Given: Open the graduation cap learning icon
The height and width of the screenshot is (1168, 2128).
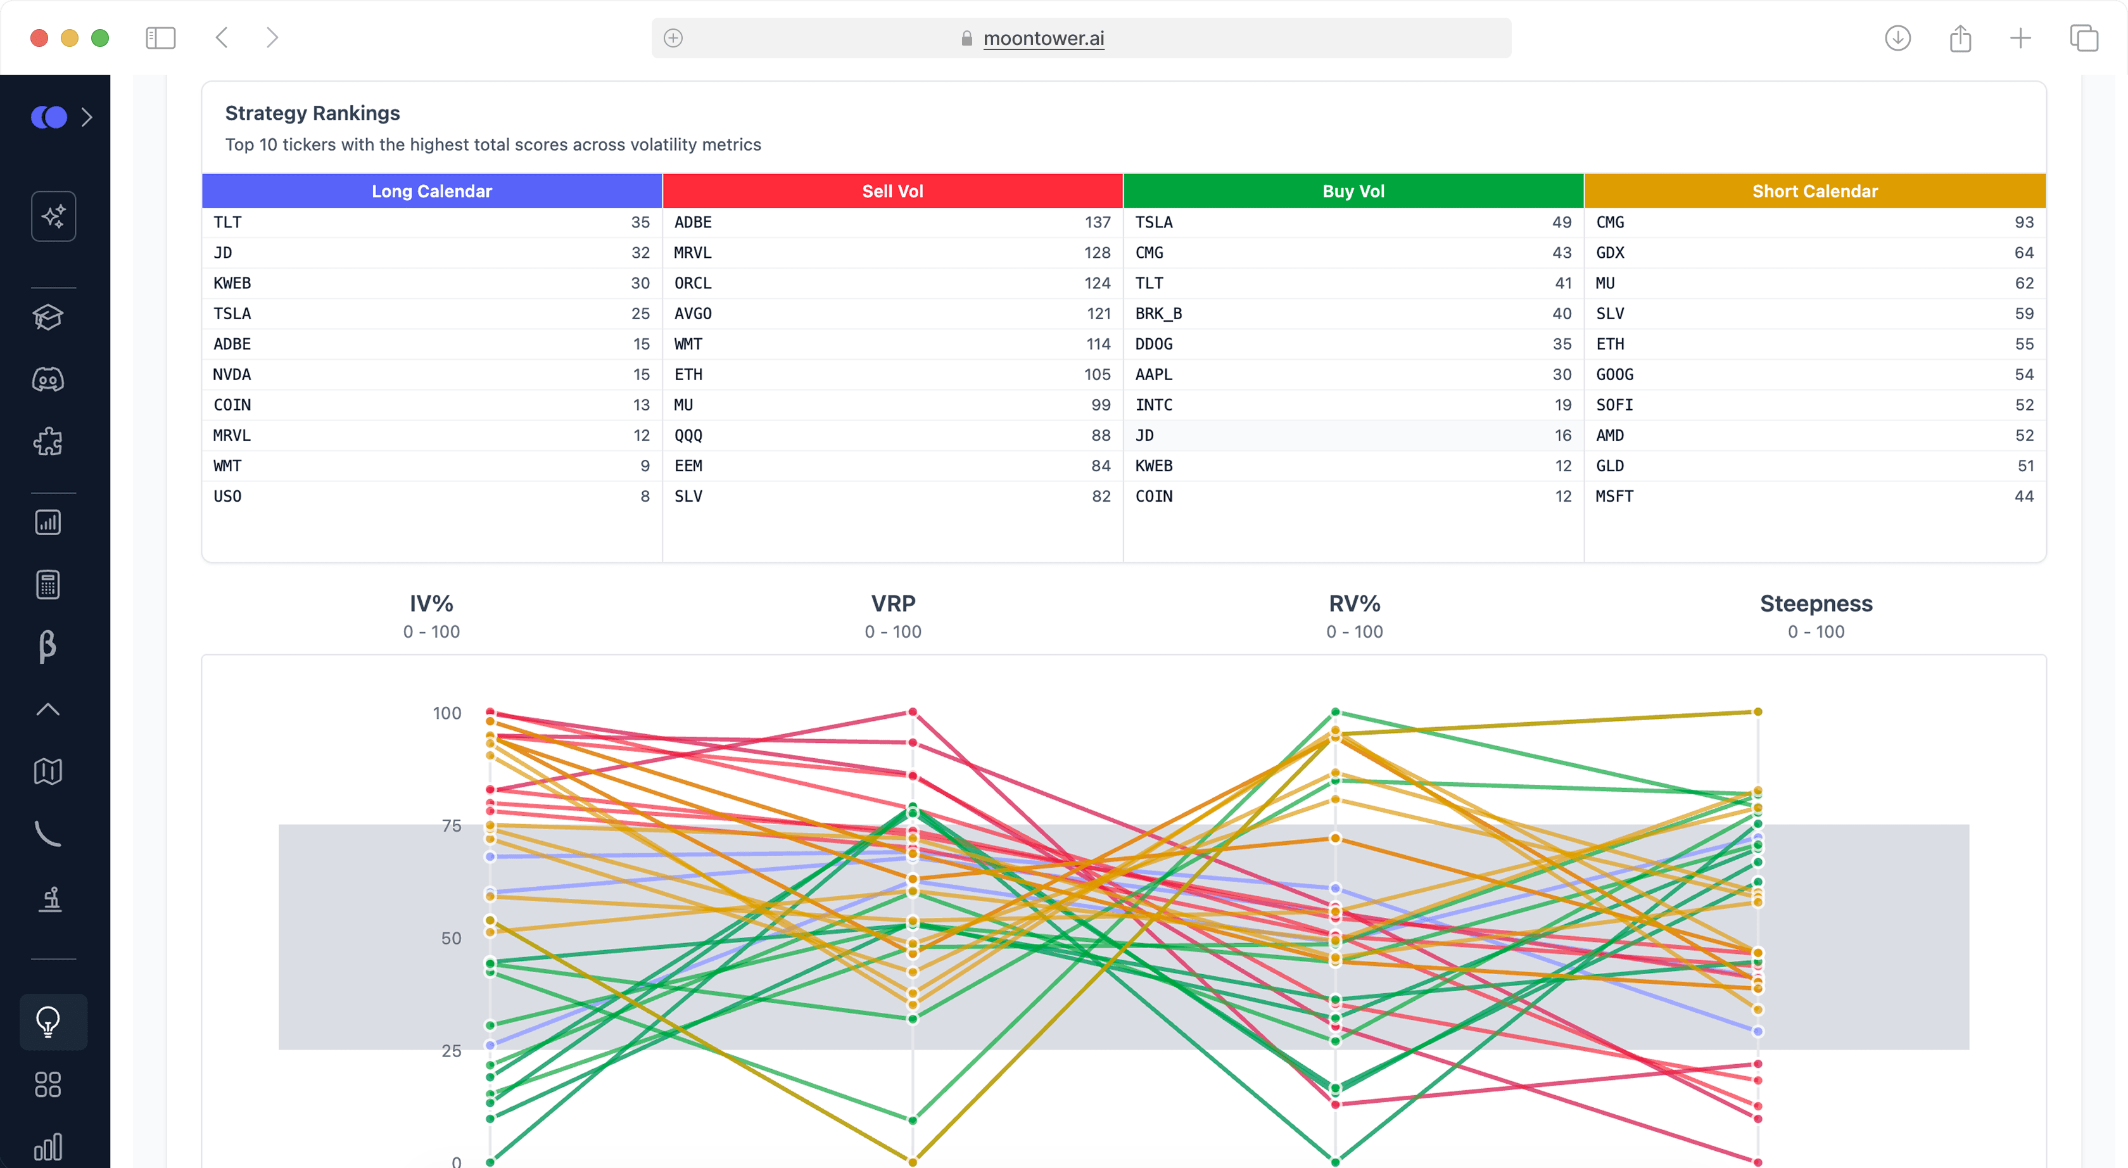Looking at the screenshot, I should [x=48, y=317].
